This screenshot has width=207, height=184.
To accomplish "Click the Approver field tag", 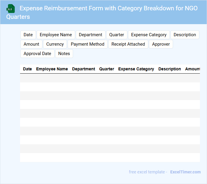I will 161,44.
